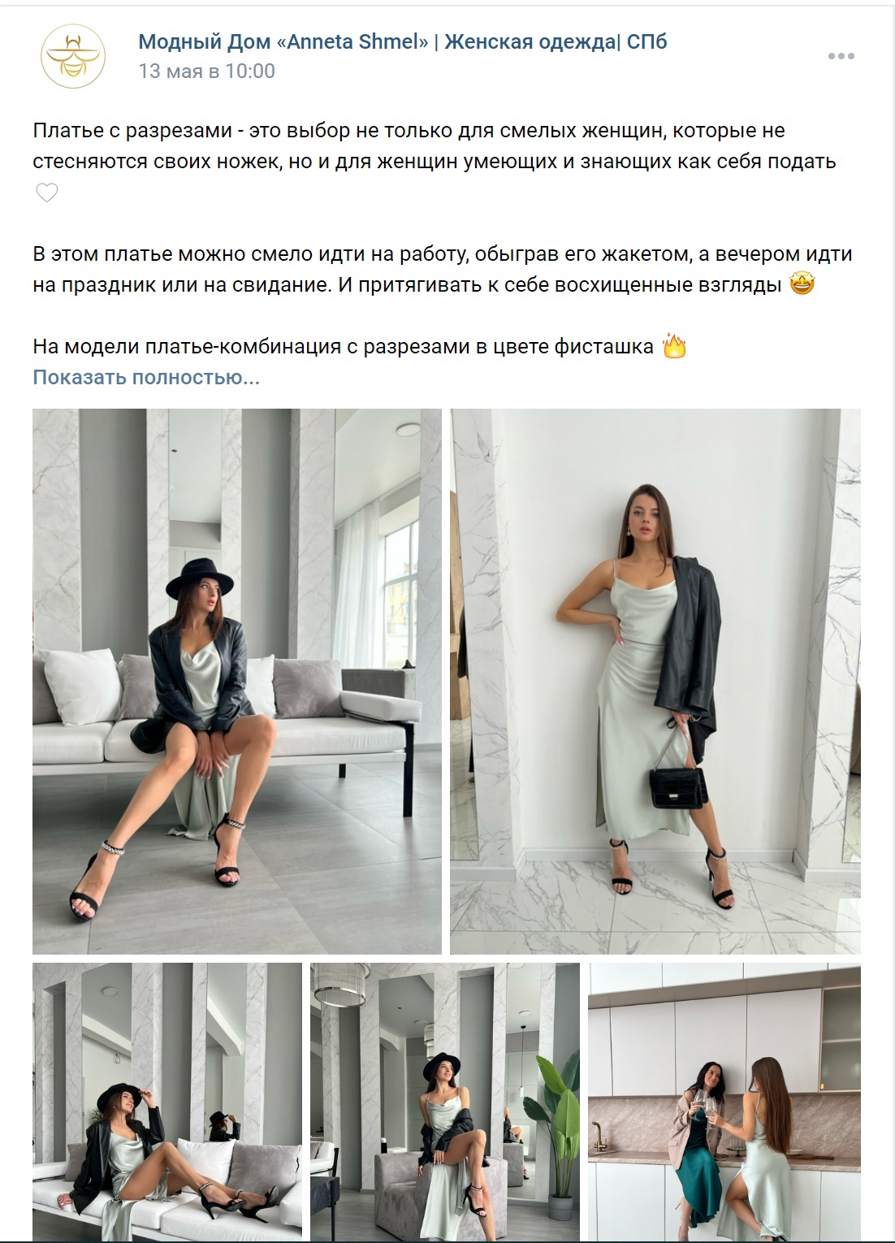Image resolution: width=895 pixels, height=1243 pixels.
Task: Click the fire emoji after фисташка
Action: [x=675, y=347]
